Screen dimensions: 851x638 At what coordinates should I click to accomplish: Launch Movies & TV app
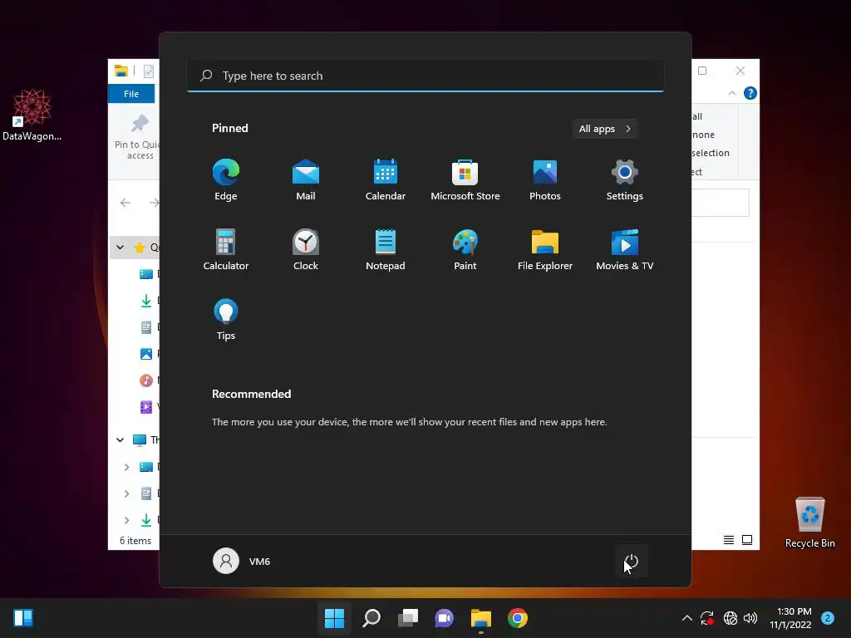click(x=625, y=249)
